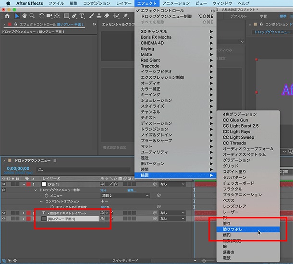Screen dimensions: 293x264
Task: Select the Pen tool
Action: point(74,16)
